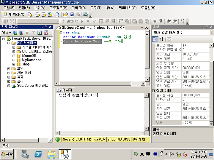Click the Cancel Executing Query stop icon
The width and height of the screenshot is (214, 160).
click(88, 21)
